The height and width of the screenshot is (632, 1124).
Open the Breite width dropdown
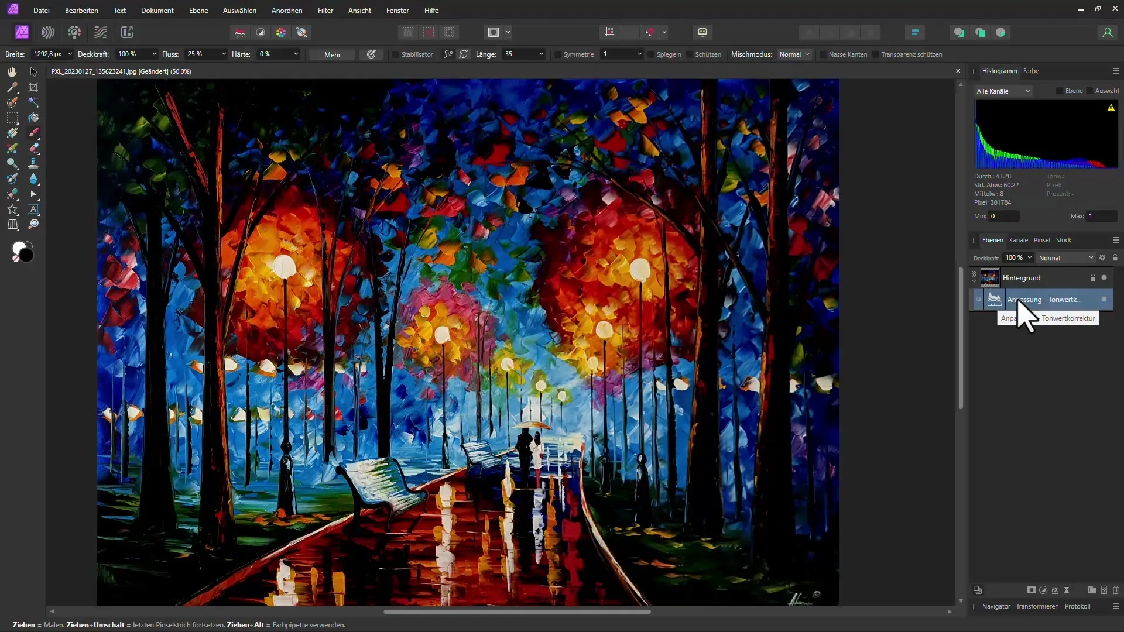pos(70,54)
